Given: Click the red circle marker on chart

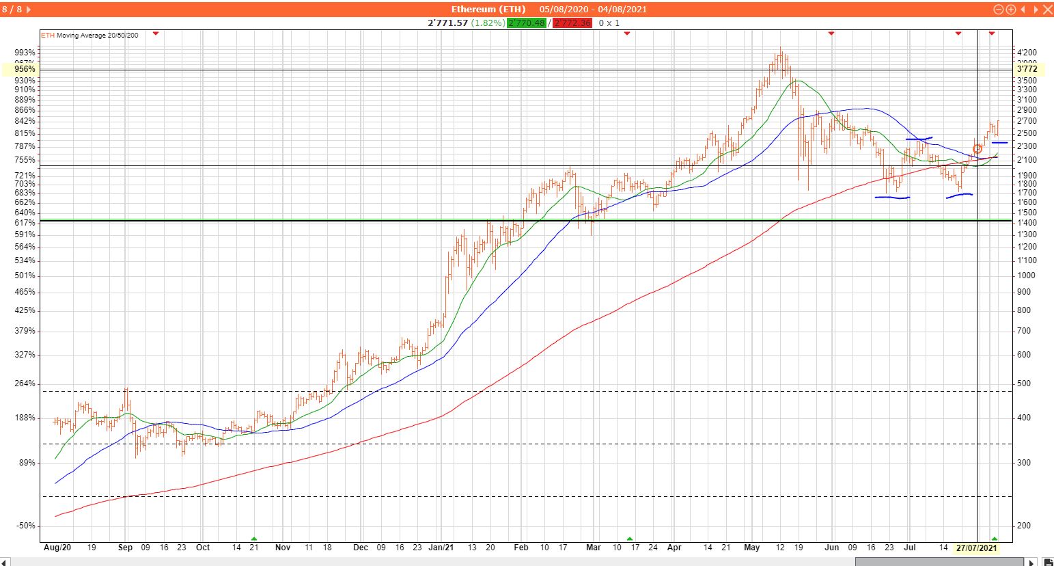Looking at the screenshot, I should pos(977,149).
